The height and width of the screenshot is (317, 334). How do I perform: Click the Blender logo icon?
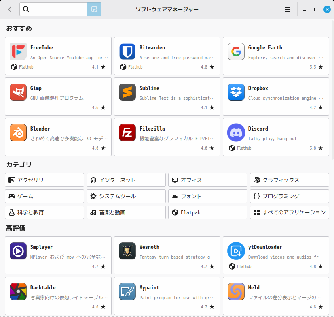tap(18, 133)
